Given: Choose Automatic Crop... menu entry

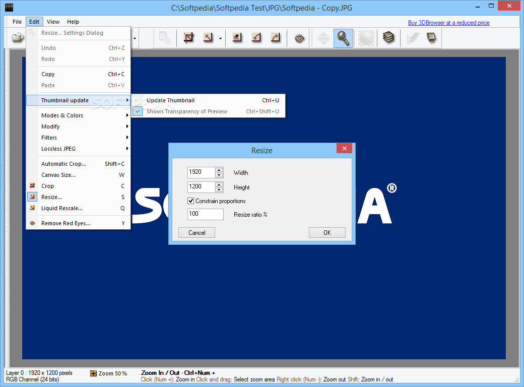Looking at the screenshot, I should [78, 164].
